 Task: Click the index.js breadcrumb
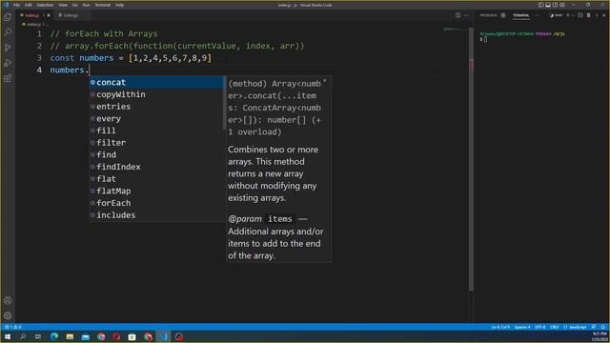pyautogui.click(x=33, y=25)
